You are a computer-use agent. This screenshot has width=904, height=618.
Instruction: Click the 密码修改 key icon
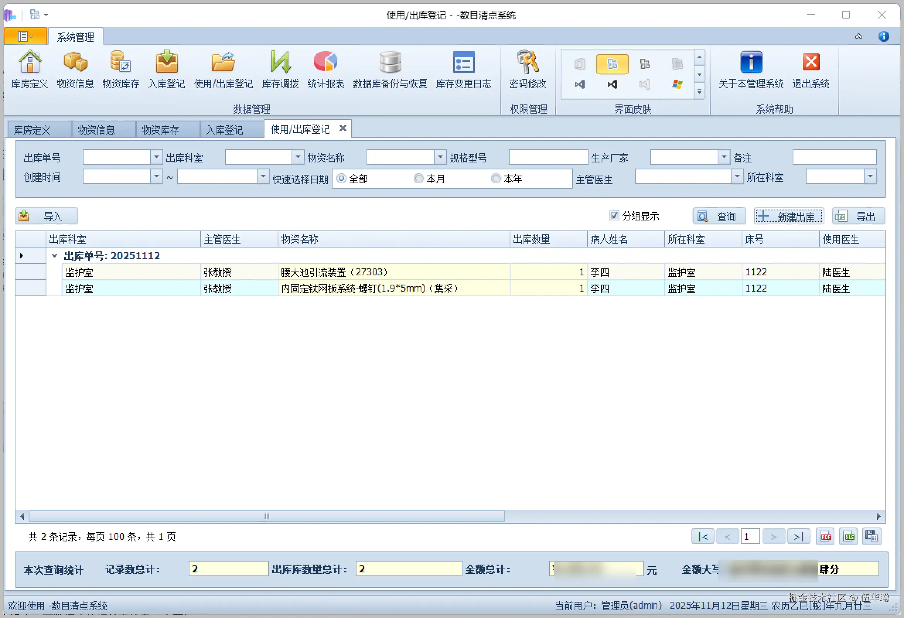pos(527,69)
